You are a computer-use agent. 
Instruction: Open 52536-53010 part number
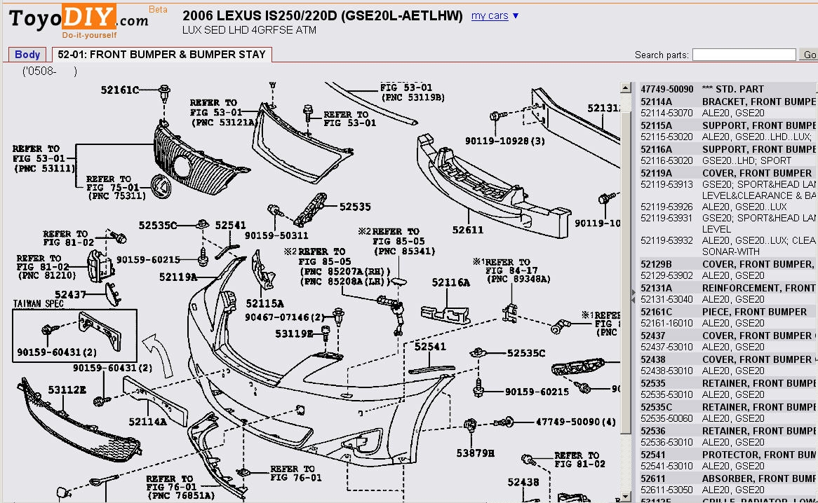(x=666, y=442)
